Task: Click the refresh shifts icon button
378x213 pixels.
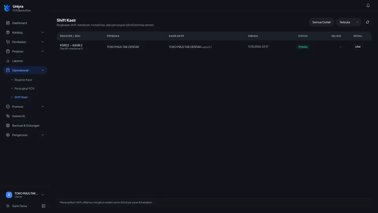Action: 367,22
